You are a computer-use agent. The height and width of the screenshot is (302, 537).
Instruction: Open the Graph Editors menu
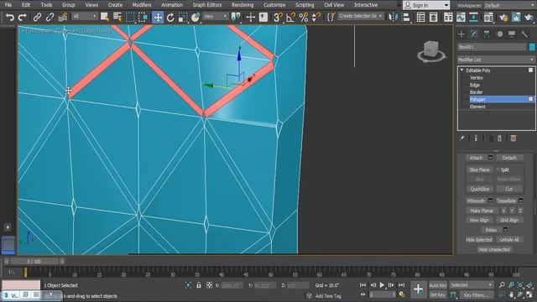(207, 5)
